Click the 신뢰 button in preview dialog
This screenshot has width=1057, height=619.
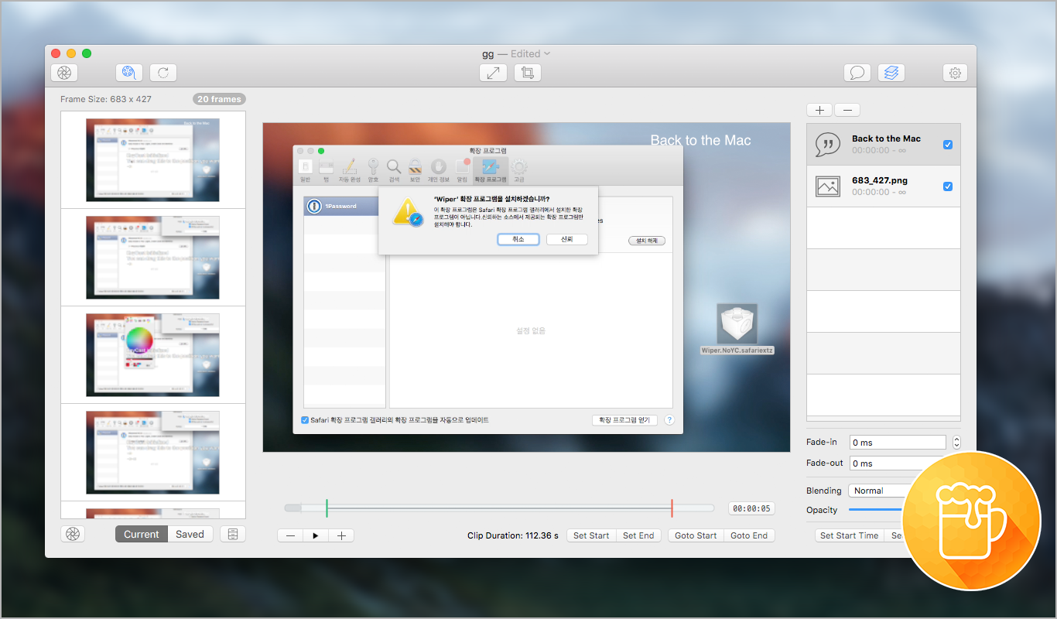pos(567,239)
